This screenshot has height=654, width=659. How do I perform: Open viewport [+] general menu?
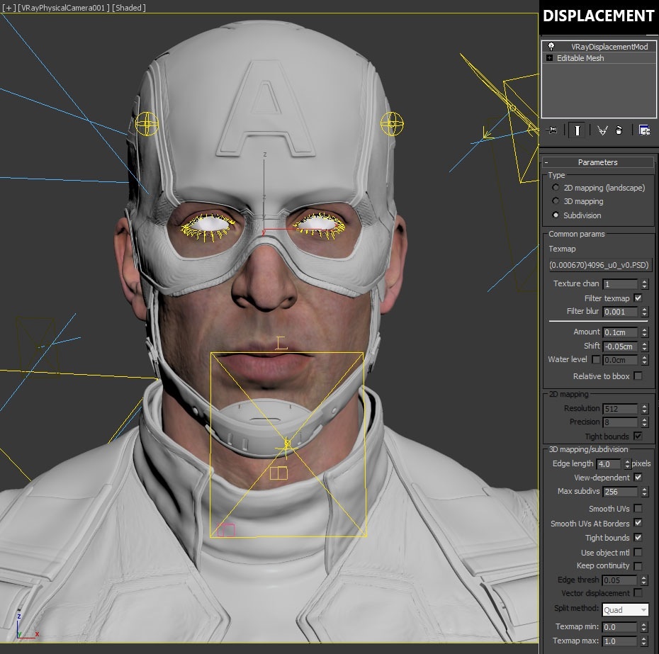coord(9,8)
